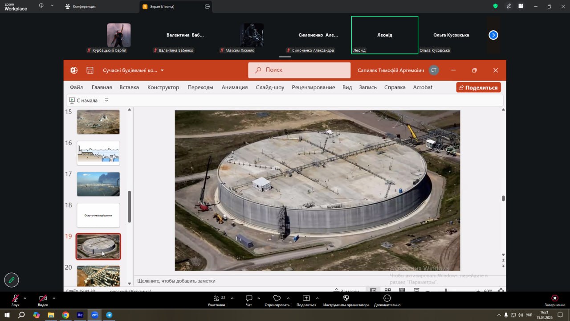Open the Participants panel icon
Image resolution: width=570 pixels, height=321 pixels.
[216, 298]
